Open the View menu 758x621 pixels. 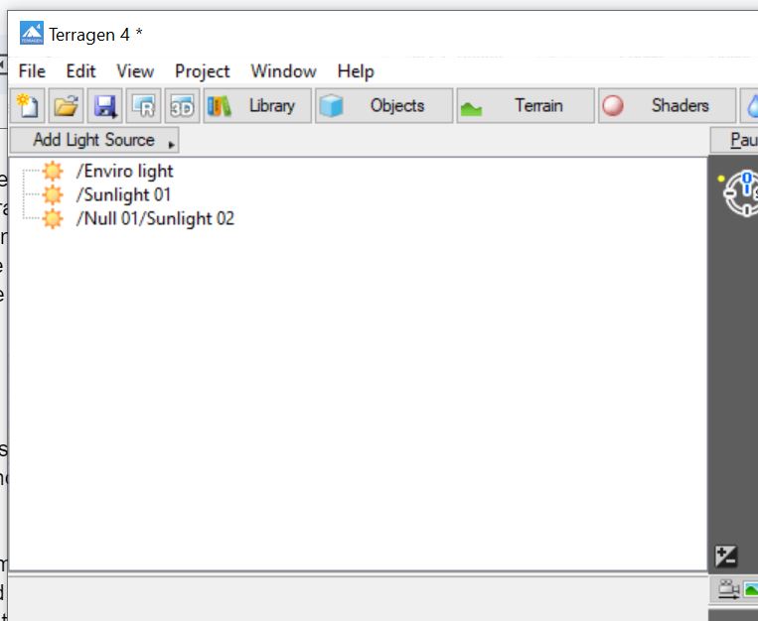135,71
